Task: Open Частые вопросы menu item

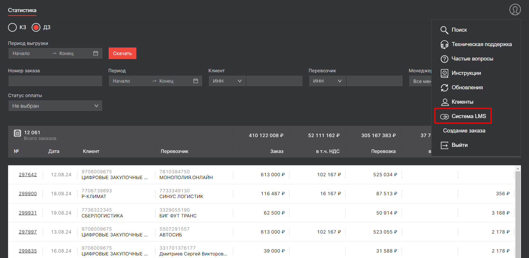Action: pos(472,59)
